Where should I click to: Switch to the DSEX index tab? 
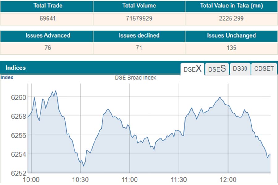[x=192, y=69]
